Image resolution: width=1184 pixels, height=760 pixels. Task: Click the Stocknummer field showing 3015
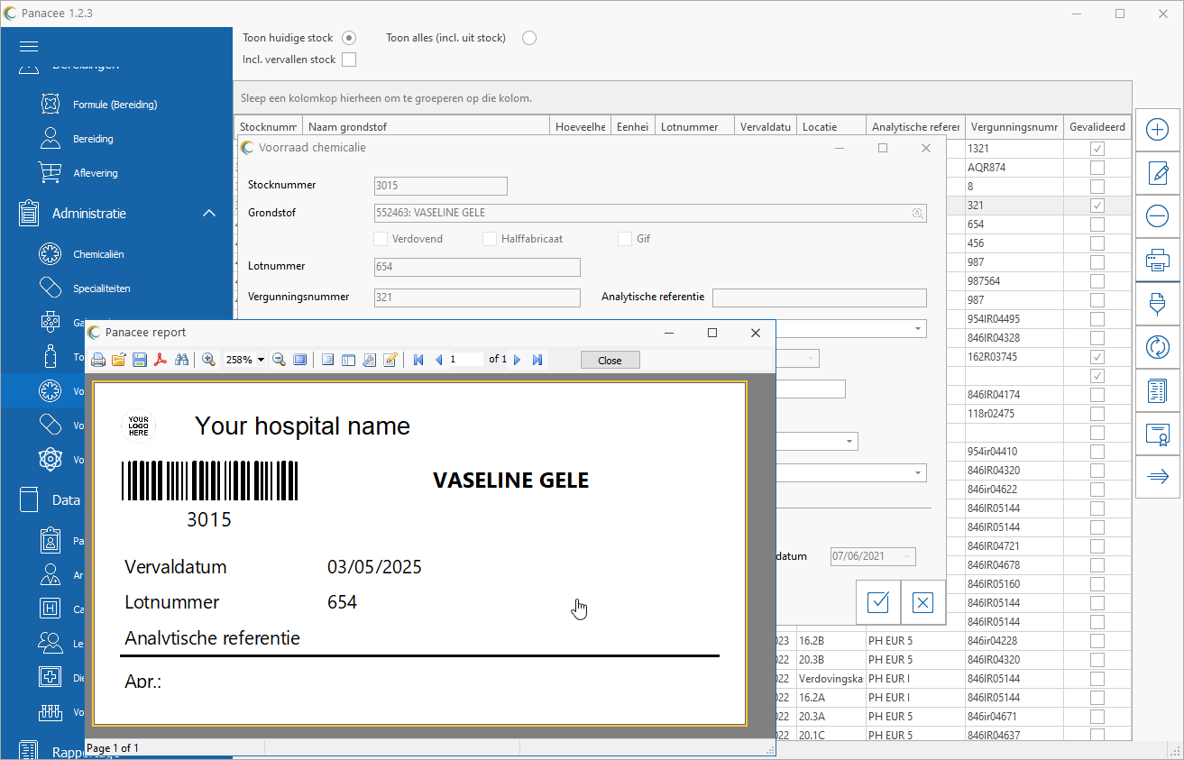[x=441, y=186]
